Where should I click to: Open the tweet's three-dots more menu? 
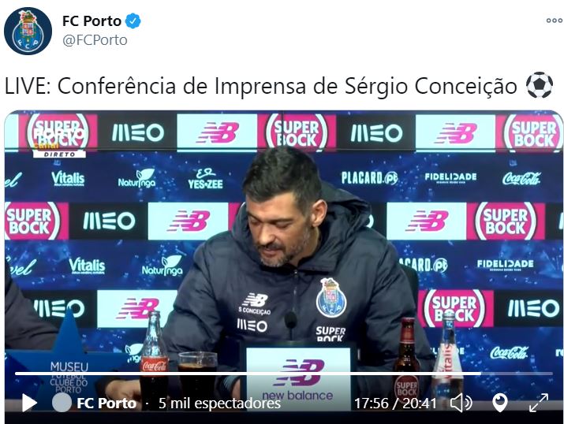[554, 20]
